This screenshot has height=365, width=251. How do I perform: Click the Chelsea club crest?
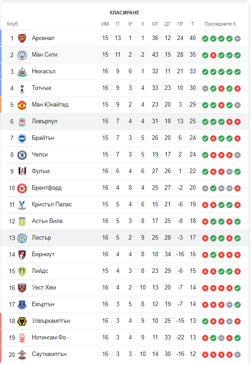point(22,155)
